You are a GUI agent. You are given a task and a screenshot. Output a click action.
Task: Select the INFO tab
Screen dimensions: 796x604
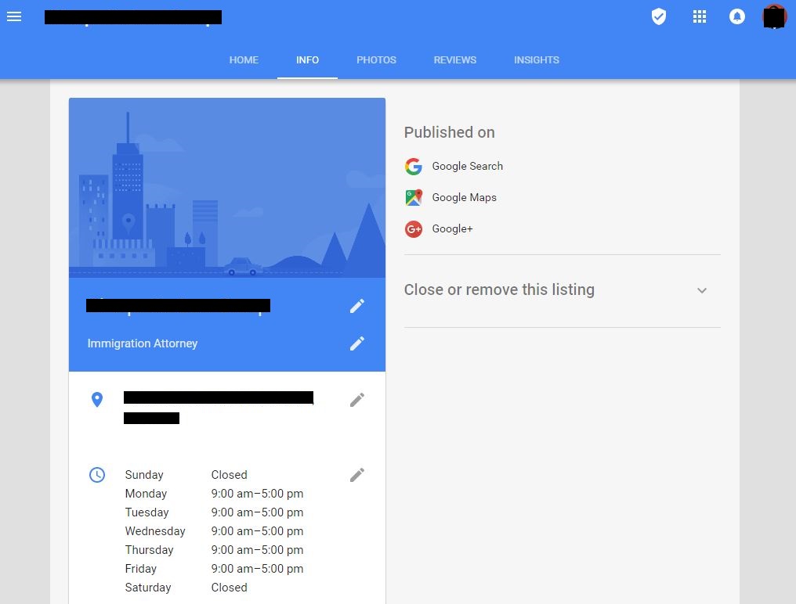pyautogui.click(x=307, y=59)
